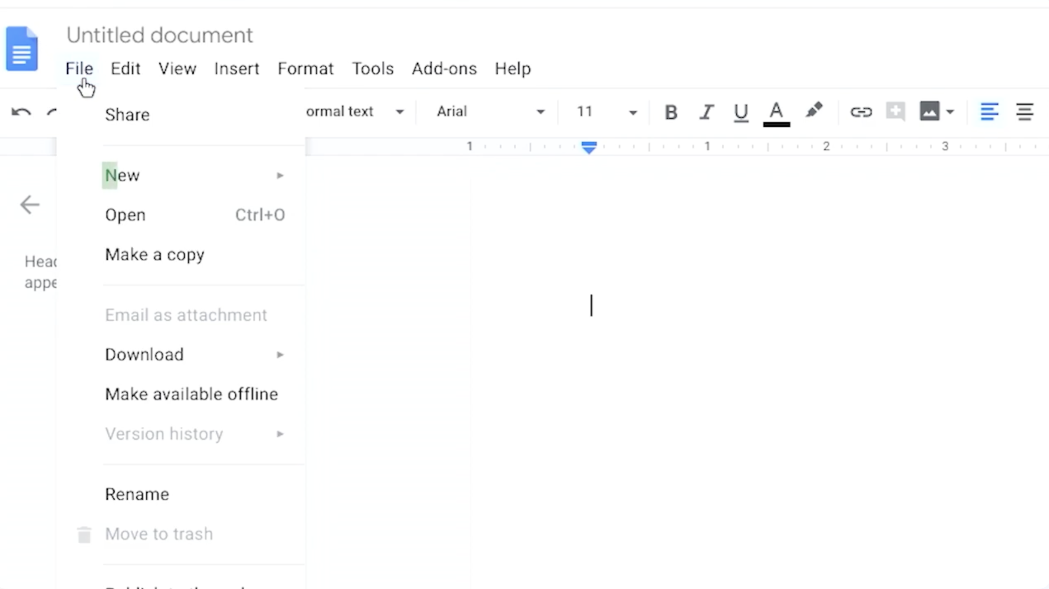Choose Make a copy menu entry
The image size is (1049, 589).
pyautogui.click(x=155, y=254)
